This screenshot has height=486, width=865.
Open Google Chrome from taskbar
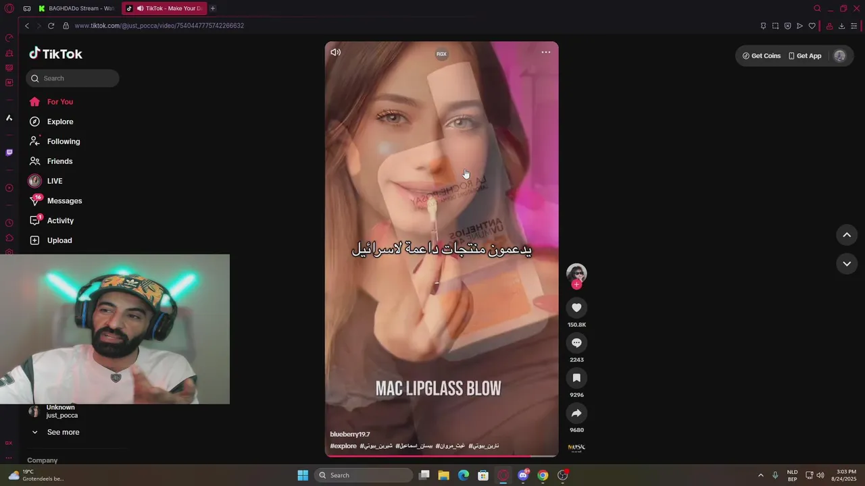[x=543, y=475]
